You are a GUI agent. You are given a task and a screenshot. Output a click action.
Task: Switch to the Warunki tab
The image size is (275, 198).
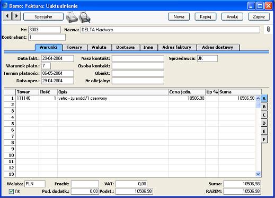pyautogui.click(x=48, y=47)
